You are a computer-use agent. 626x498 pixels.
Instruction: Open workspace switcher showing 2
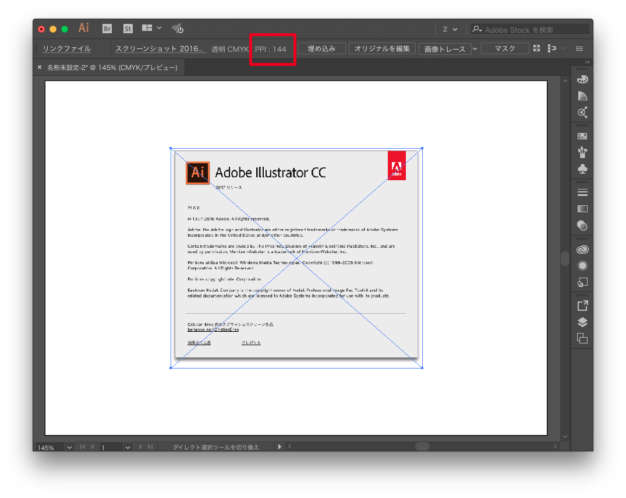pyautogui.click(x=450, y=29)
